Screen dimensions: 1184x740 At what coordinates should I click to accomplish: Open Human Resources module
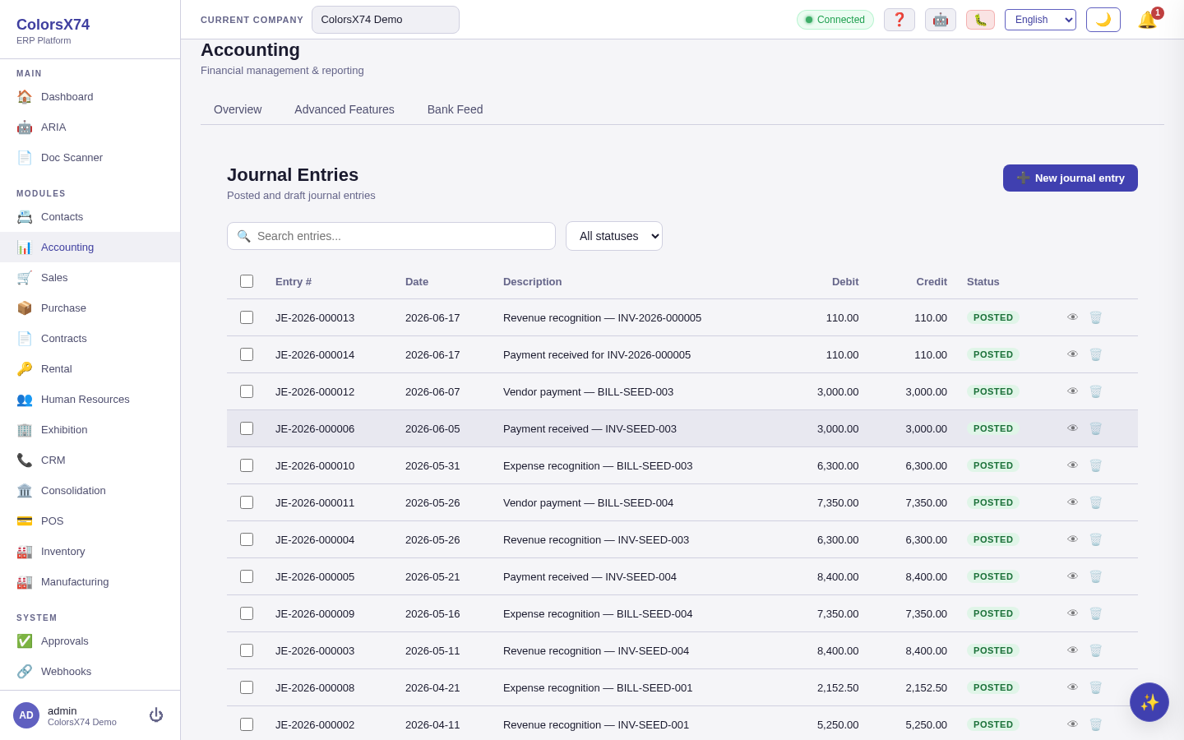point(90,399)
